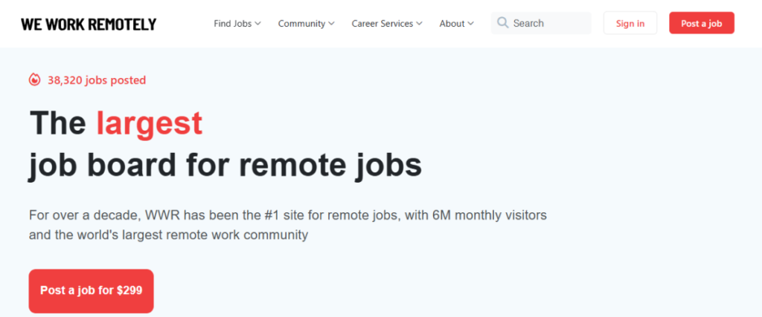This screenshot has height=317, width=762.
Task: Click Post a job for $299
Action: (x=91, y=290)
